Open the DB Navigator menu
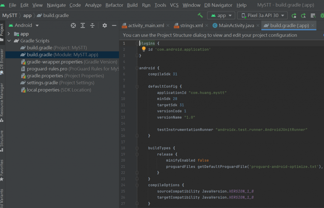324x208 pixels. click(218, 5)
